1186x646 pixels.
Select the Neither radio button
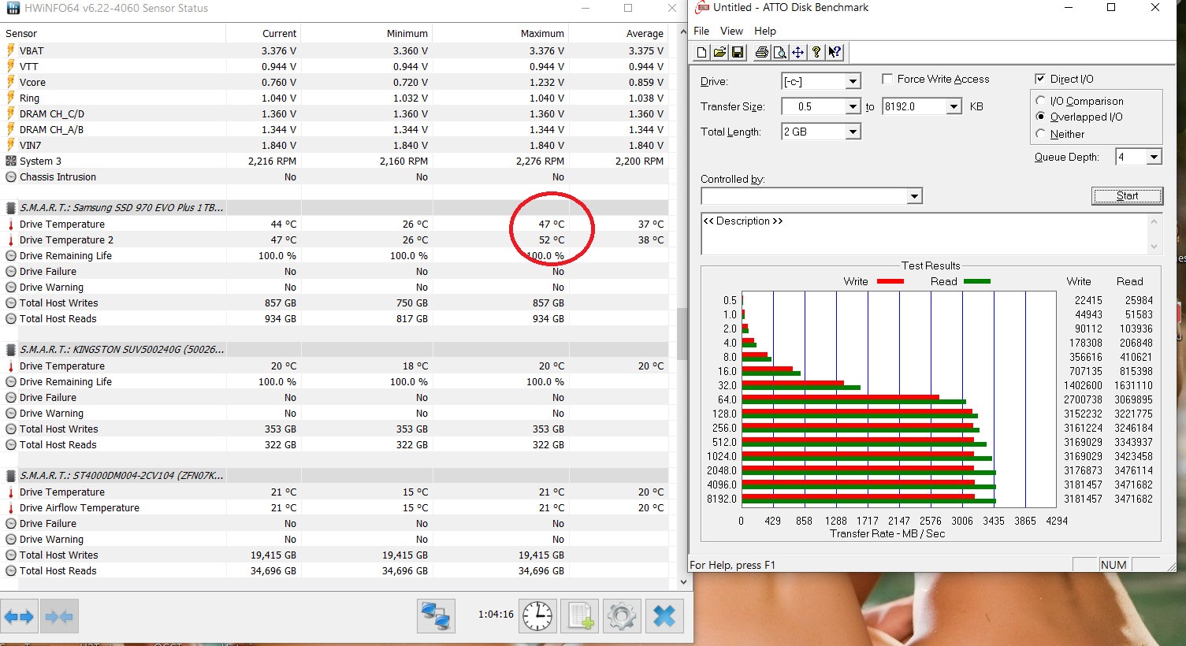click(x=1041, y=134)
